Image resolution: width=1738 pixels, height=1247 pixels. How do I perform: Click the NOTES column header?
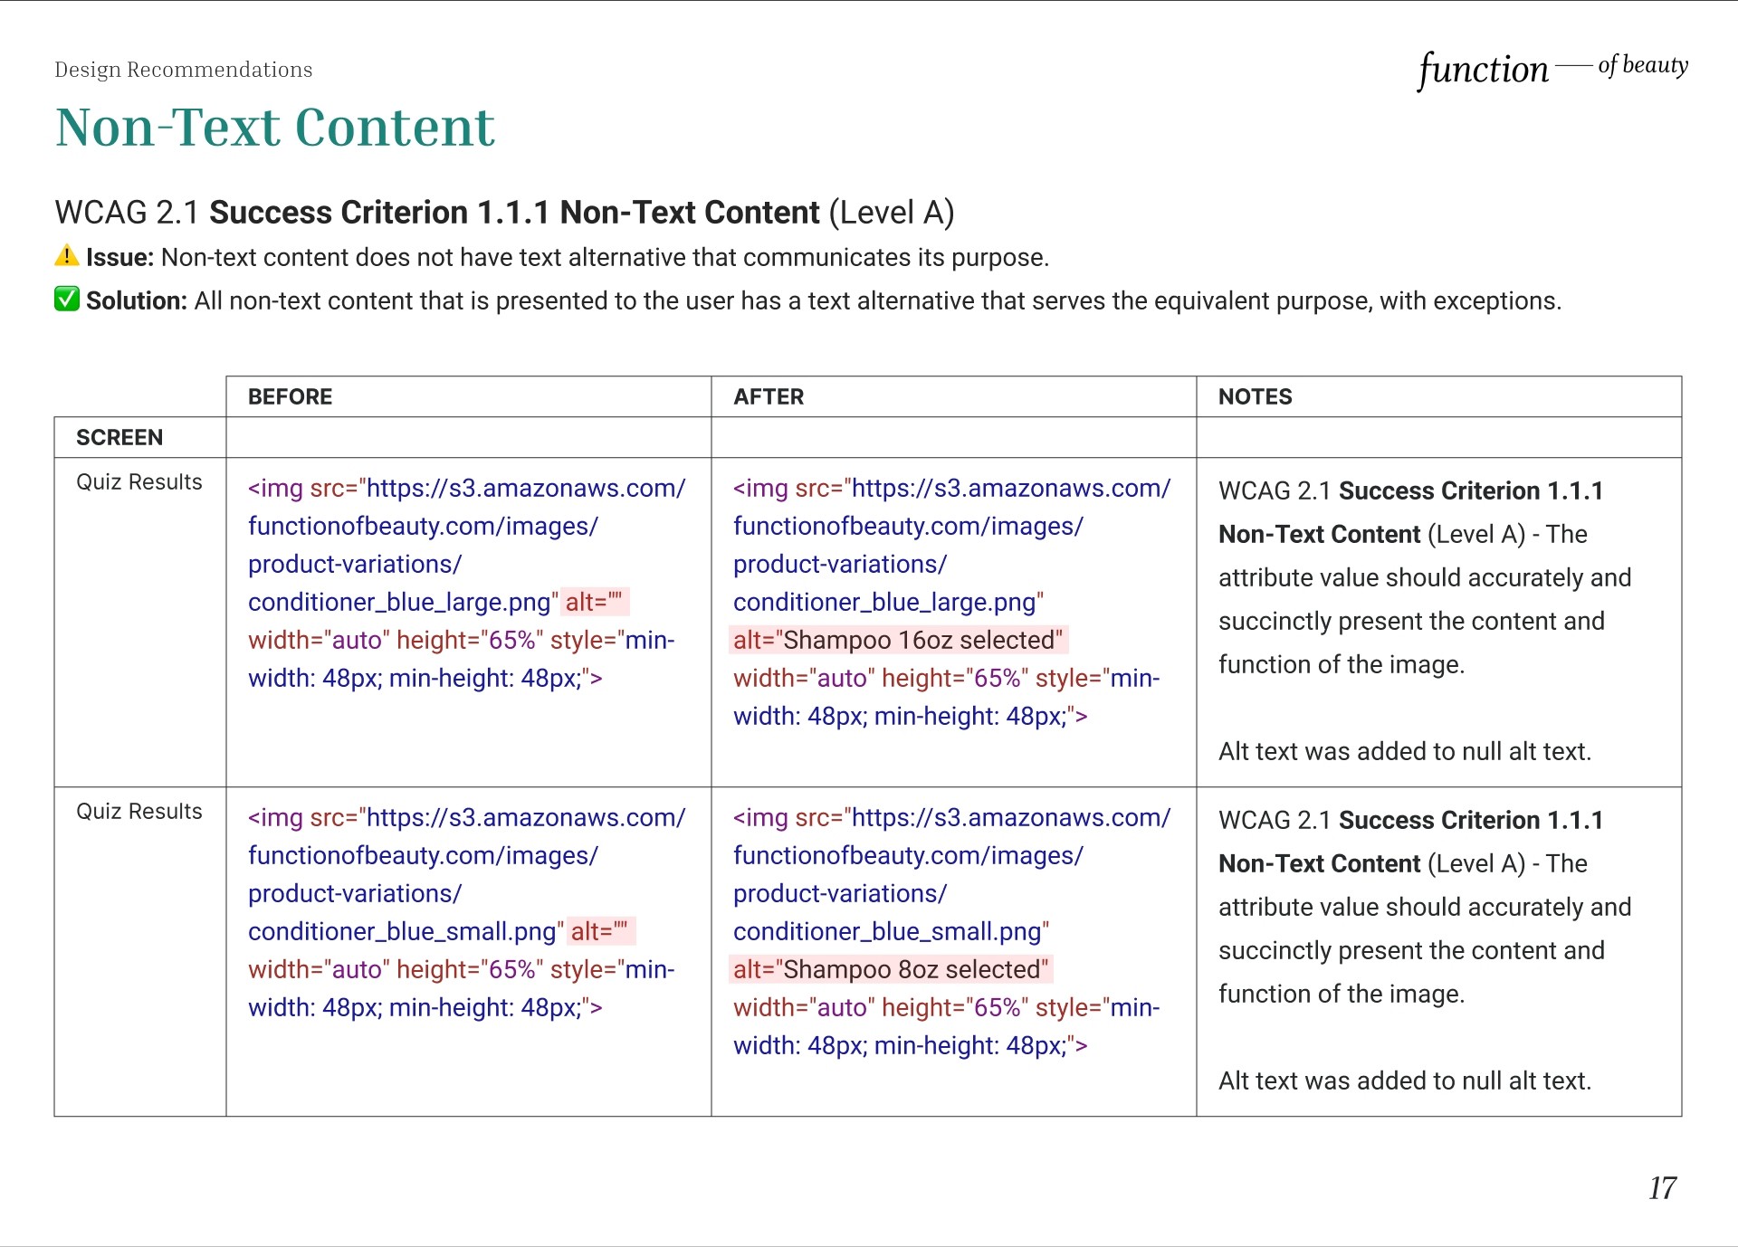point(1256,396)
